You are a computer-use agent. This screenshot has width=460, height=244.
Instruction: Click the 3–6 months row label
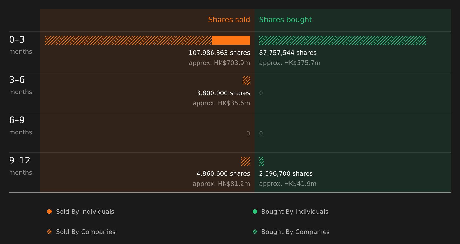pos(20,85)
